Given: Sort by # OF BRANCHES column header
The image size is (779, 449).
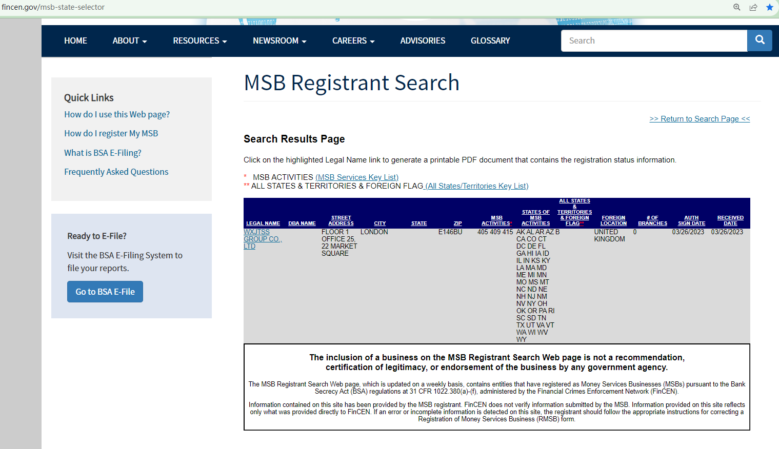Looking at the screenshot, I should (652, 221).
